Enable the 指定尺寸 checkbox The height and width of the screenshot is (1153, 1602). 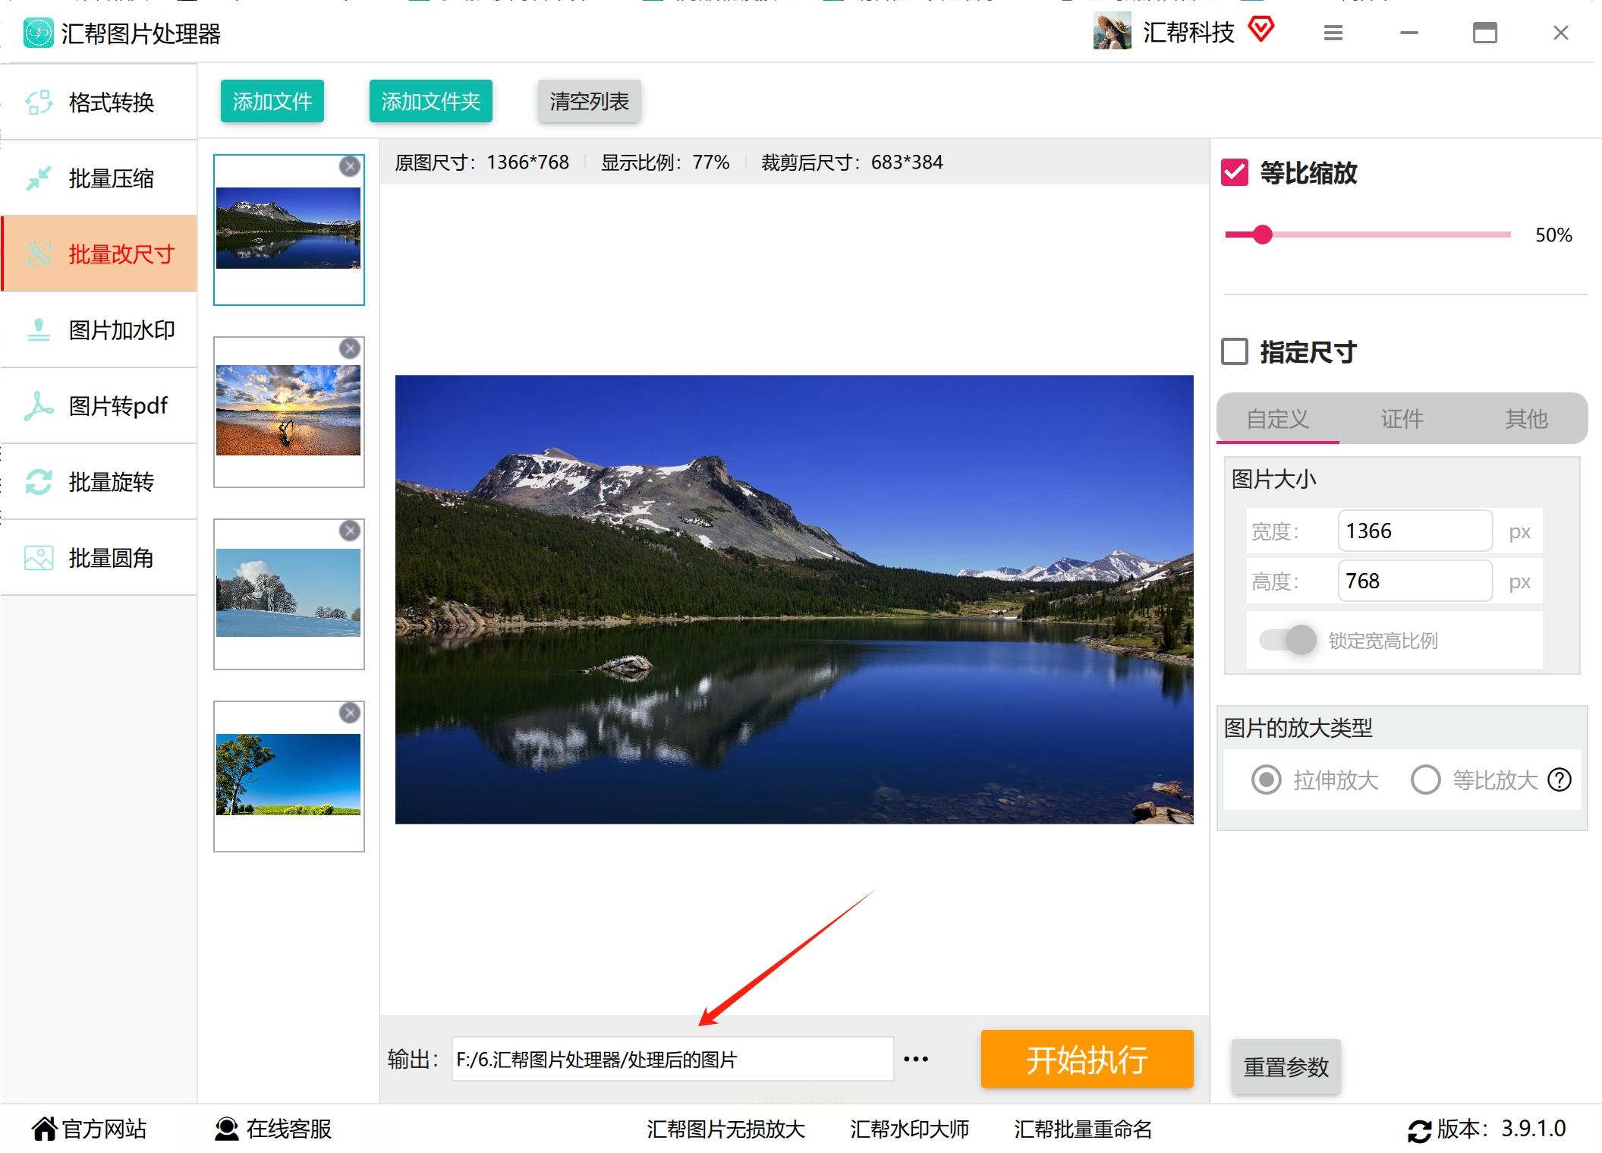pyautogui.click(x=1235, y=351)
